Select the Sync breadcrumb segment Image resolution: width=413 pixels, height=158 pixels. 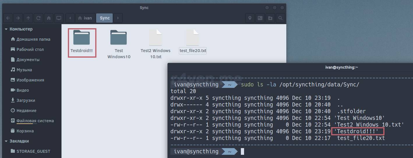[x=105, y=18]
